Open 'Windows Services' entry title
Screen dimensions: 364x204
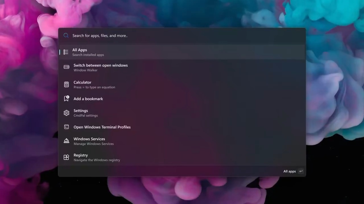[x=89, y=139]
